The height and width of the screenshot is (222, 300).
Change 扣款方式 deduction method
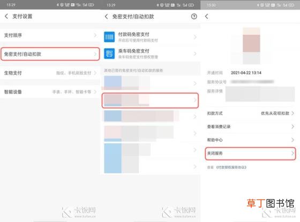tap(251, 113)
